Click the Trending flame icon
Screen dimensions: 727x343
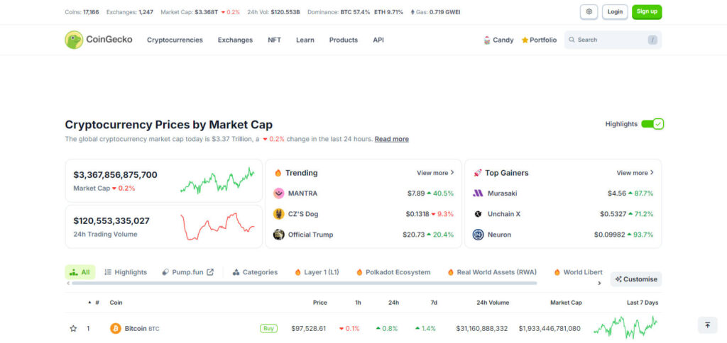tap(278, 173)
